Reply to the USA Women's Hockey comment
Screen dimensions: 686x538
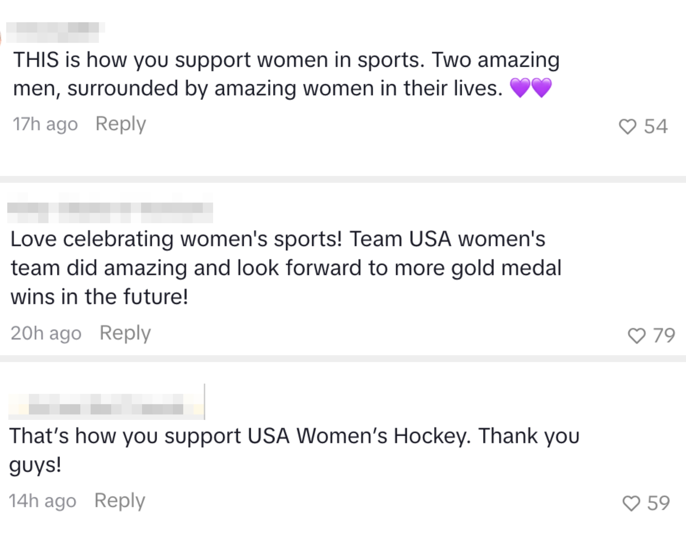point(120,501)
